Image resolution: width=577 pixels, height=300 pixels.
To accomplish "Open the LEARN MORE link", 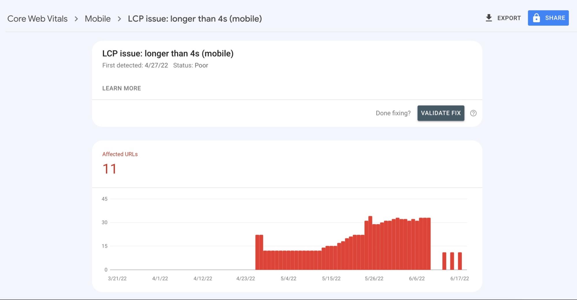I will point(122,88).
